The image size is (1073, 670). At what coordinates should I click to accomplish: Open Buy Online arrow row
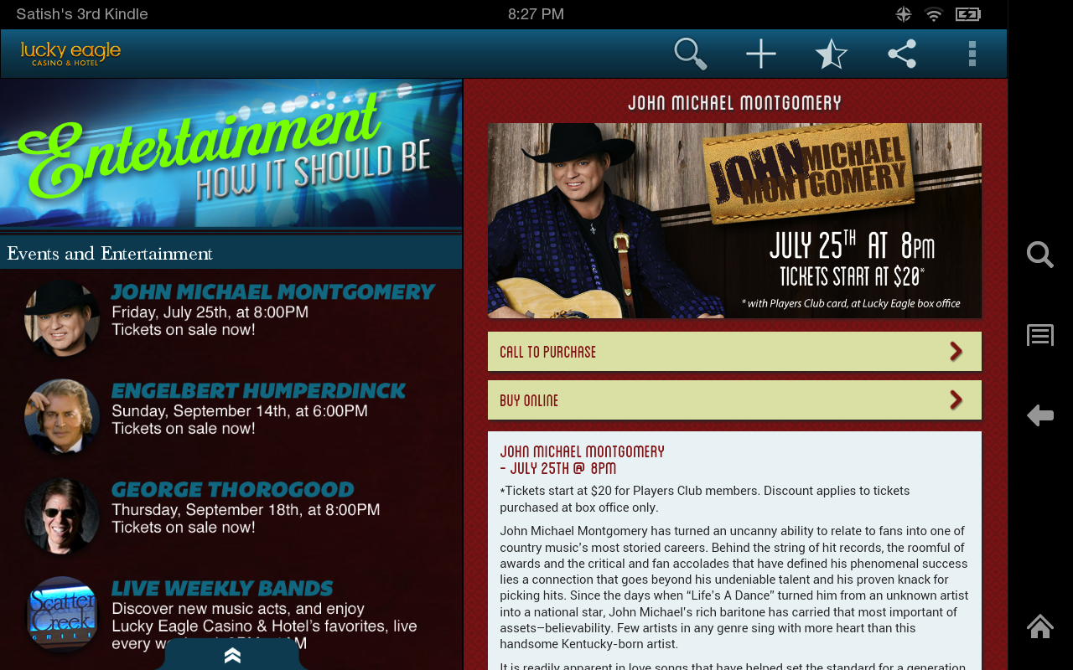pos(734,400)
